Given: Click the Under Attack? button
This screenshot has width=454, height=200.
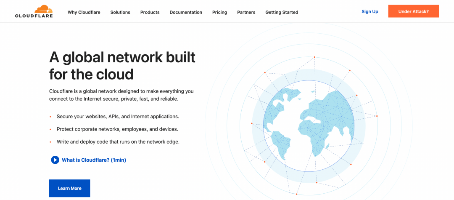Looking at the screenshot, I should coord(414,11).
